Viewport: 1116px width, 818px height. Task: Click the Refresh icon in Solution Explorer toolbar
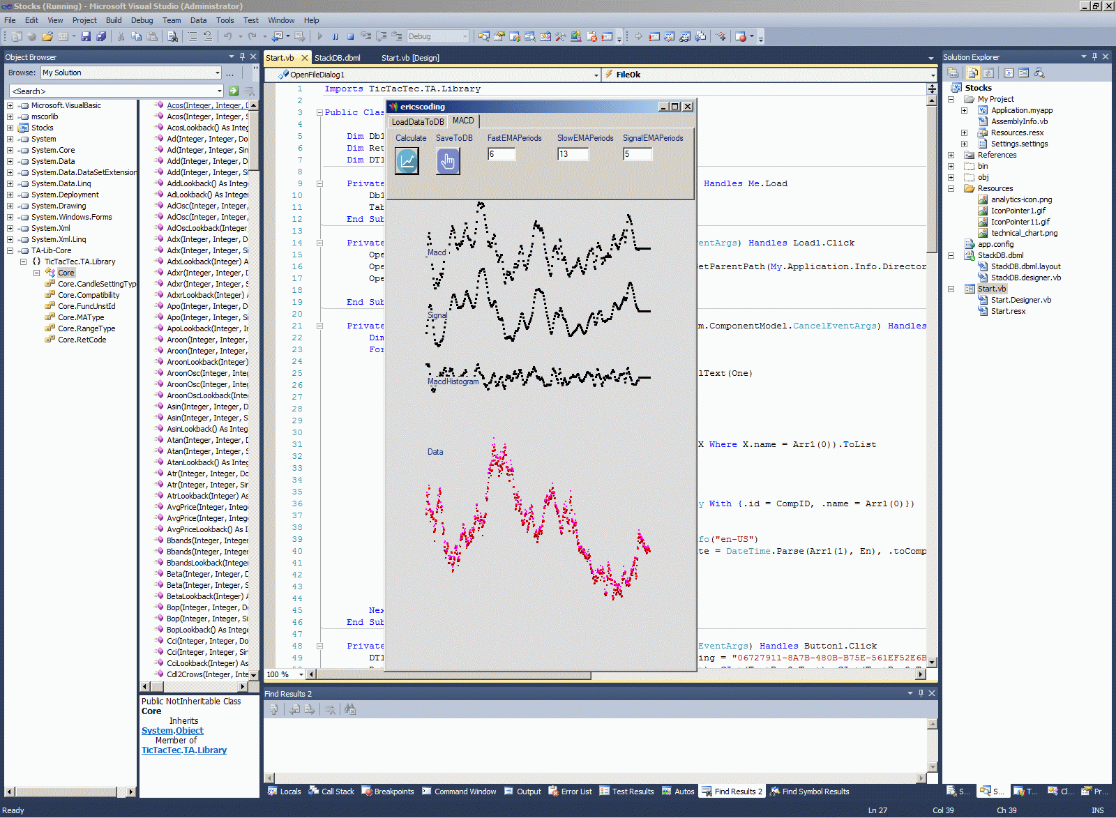[x=988, y=73]
